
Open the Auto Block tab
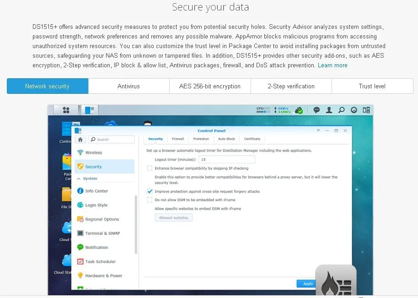(226, 139)
